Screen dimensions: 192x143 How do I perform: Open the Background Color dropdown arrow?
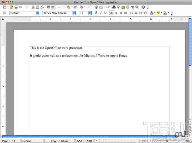(168, 13)
